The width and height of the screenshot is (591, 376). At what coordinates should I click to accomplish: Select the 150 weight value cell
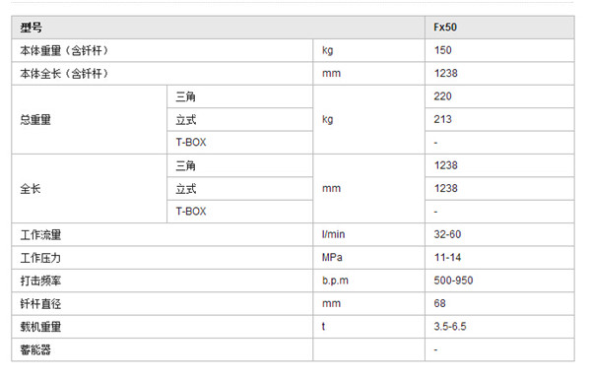tap(499, 50)
